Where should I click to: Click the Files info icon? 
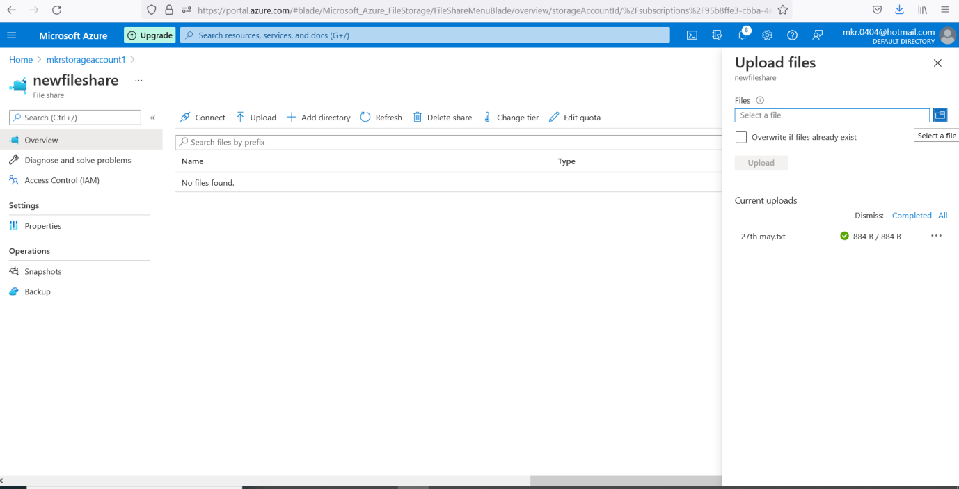click(760, 100)
